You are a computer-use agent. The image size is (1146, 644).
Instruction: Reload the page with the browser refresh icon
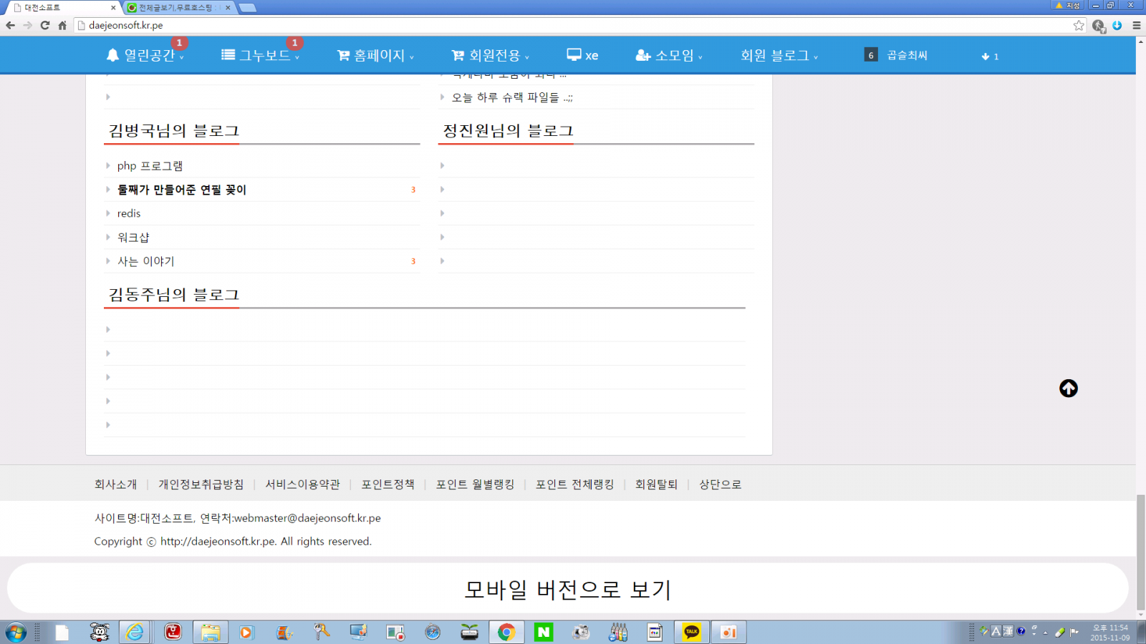click(x=44, y=25)
